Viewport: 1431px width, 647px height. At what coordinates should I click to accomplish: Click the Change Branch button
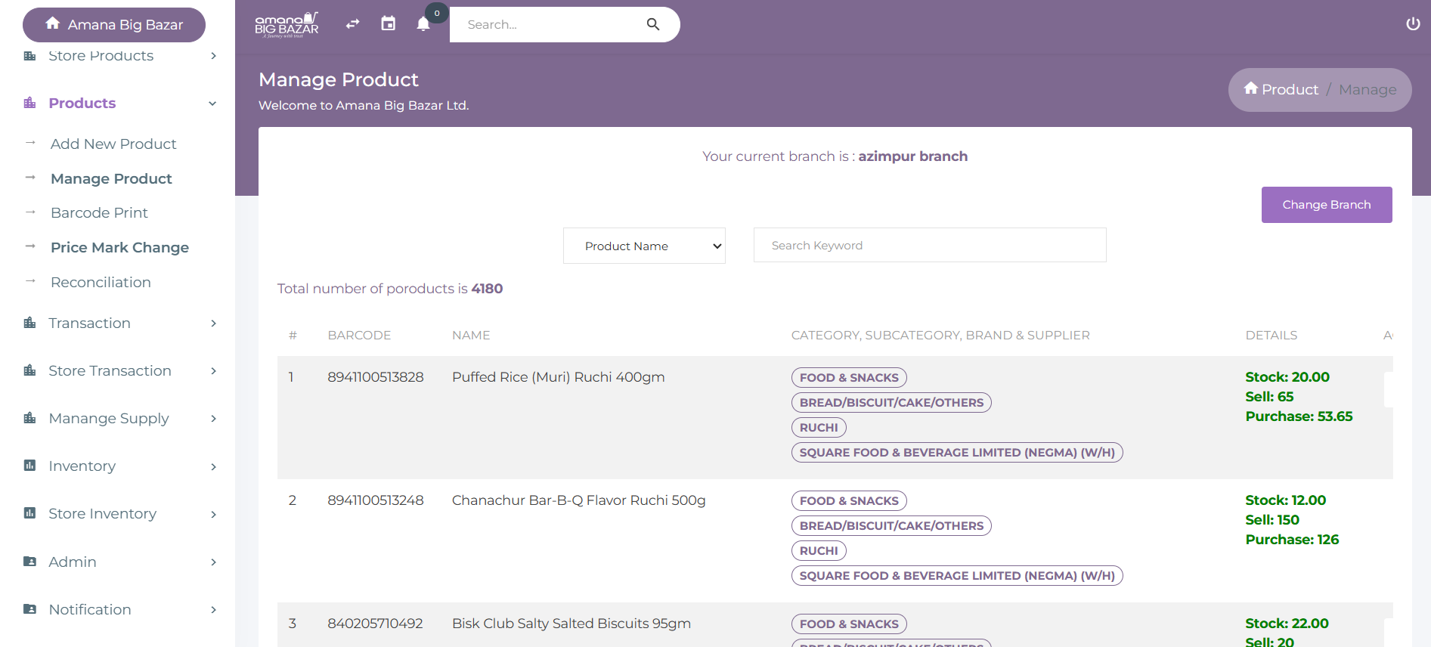[1327, 205]
